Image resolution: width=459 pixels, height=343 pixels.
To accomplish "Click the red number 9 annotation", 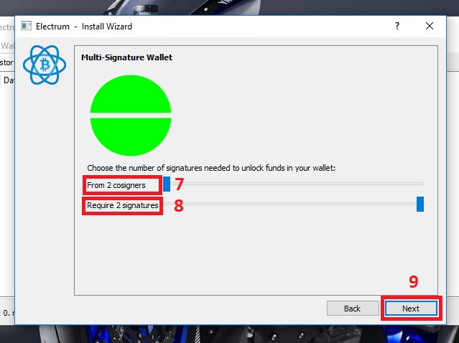I will tap(413, 281).
